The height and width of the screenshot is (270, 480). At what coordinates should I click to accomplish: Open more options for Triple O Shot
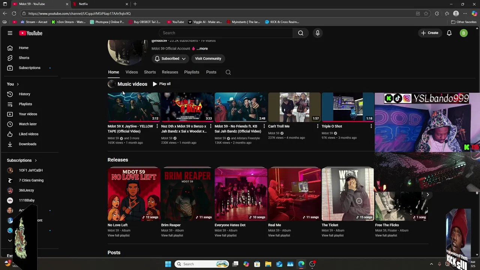[371, 126]
